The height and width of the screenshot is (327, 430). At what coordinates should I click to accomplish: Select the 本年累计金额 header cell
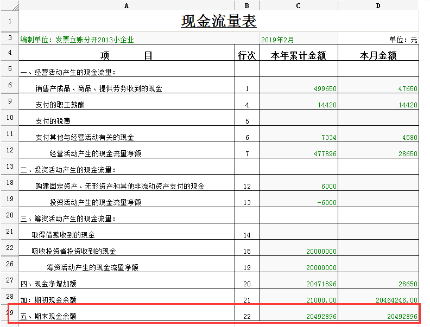[x=299, y=55]
